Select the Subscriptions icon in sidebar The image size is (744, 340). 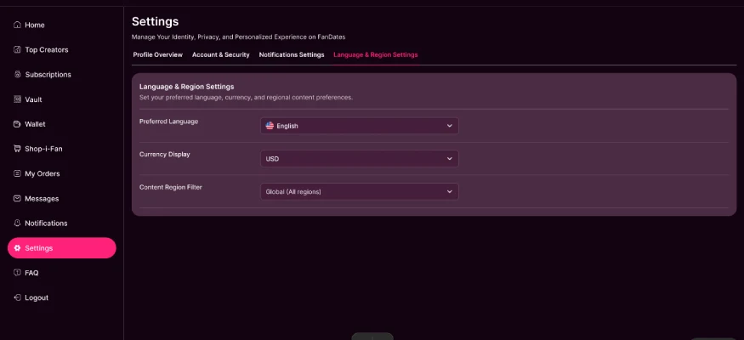tap(18, 75)
